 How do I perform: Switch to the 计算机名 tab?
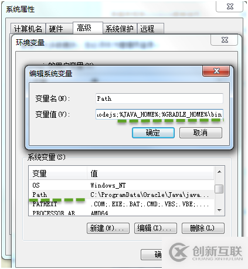[x=28, y=29]
